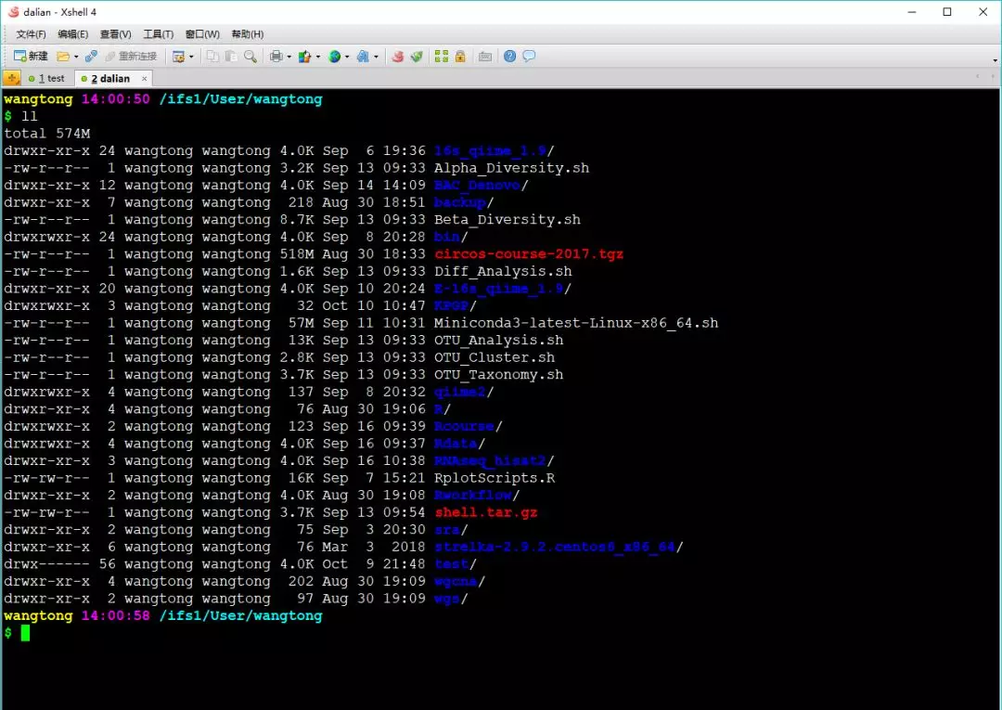The height and width of the screenshot is (710, 1002).
Task: Expand the printer dropdown arrow
Action: tap(289, 57)
